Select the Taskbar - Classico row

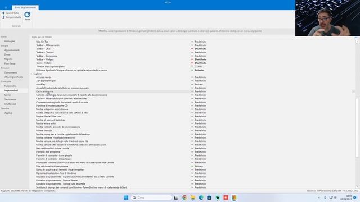click(x=45, y=52)
